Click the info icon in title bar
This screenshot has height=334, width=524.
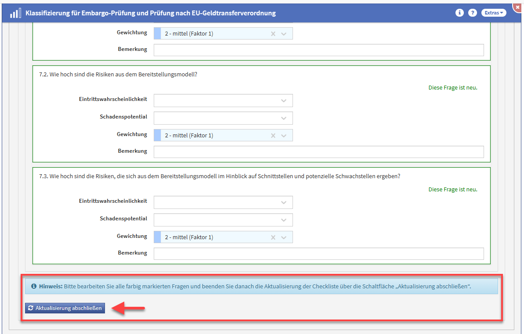pos(459,13)
